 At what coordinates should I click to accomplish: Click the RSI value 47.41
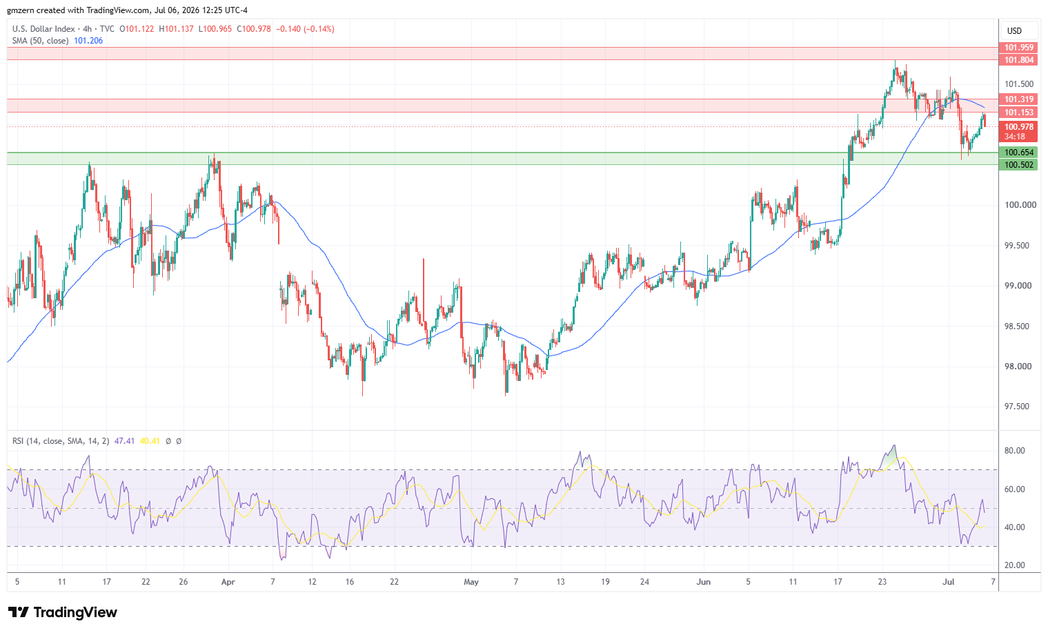point(125,441)
